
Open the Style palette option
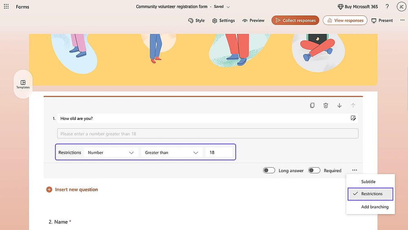(x=197, y=20)
